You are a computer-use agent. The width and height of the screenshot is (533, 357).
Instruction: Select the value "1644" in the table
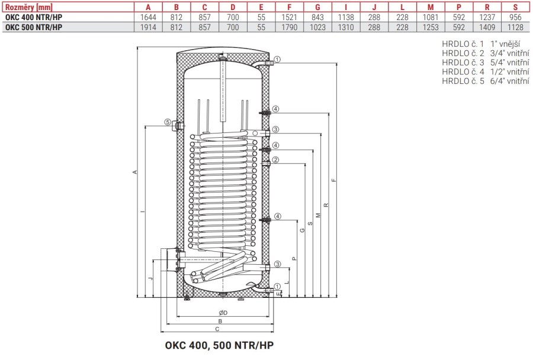pos(148,17)
